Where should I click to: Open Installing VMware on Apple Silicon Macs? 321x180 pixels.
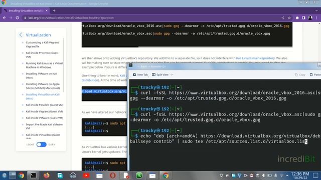tap(43, 86)
